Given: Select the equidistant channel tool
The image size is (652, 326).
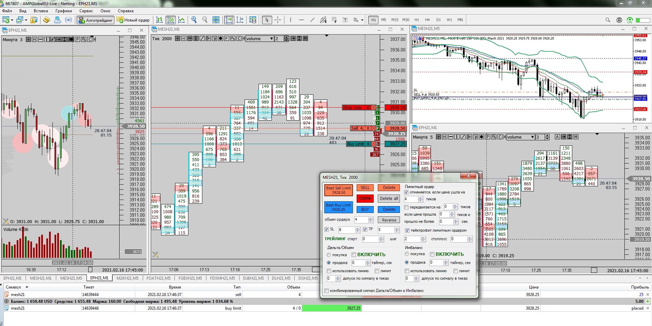Looking at the screenshot, I should 323,20.
